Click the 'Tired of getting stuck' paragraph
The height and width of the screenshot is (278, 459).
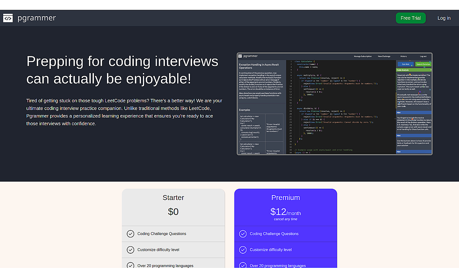(124, 112)
